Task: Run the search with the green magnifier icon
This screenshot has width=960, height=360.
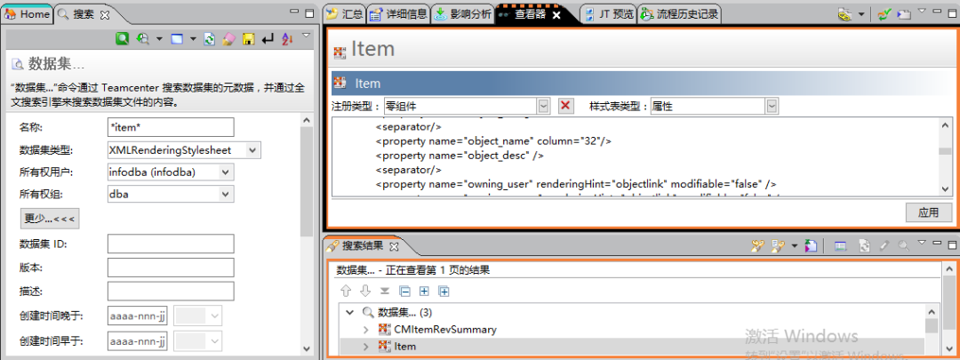Action: [x=123, y=39]
